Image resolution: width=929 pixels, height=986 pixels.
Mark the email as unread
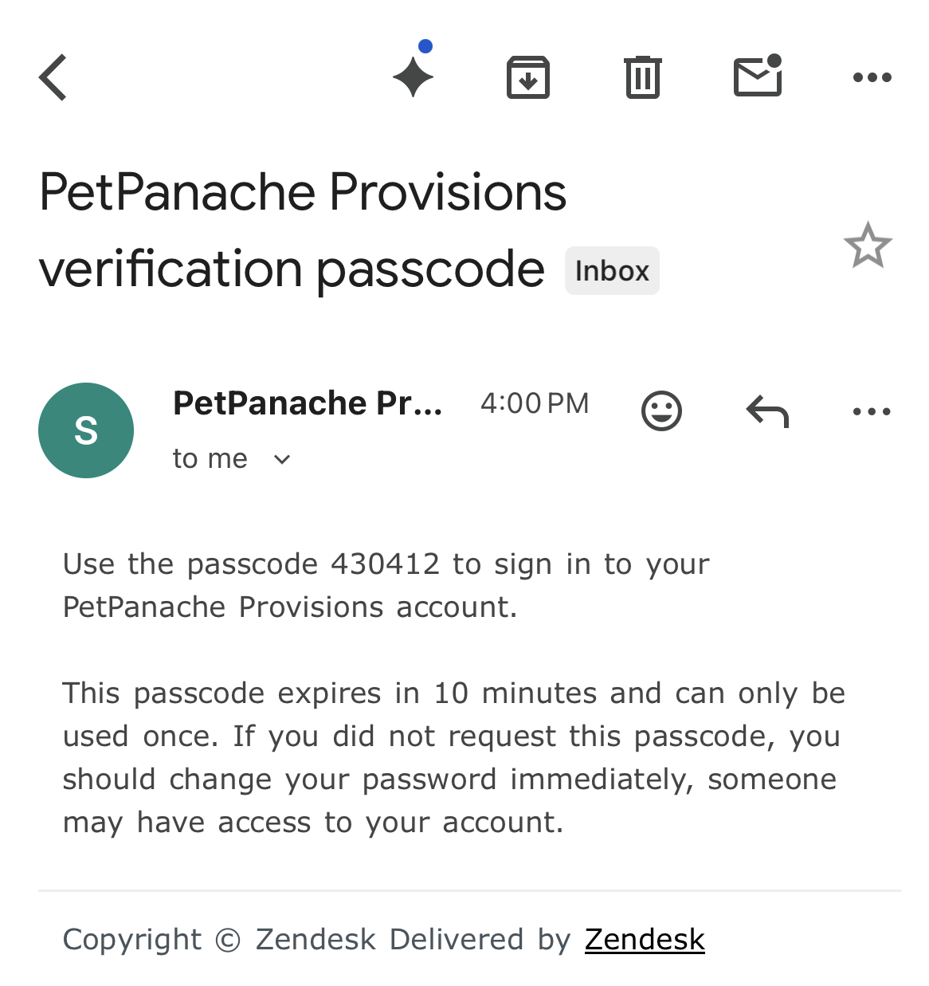(758, 77)
